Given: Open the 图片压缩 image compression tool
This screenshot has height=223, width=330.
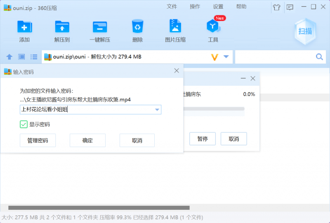Looking at the screenshot, I should point(175,27).
